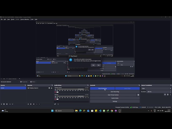This screenshot has height=129, width=172.
Task: Mute Desktop Audio in mixer
Action: click(55, 92)
